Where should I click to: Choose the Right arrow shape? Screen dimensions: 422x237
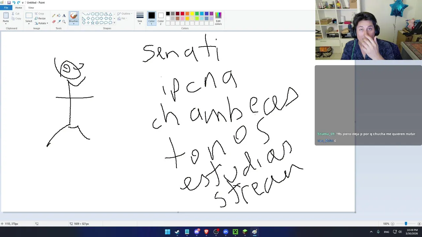[x=101, y=18]
